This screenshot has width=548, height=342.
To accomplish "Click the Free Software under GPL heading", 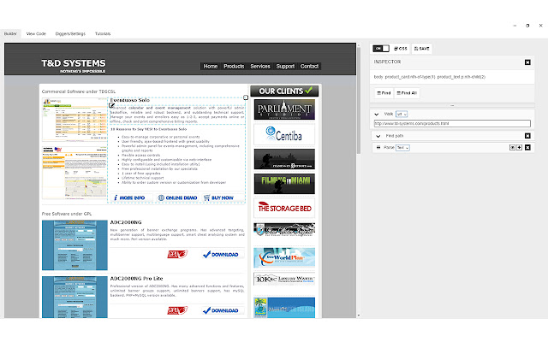I will pyautogui.click(x=67, y=214).
